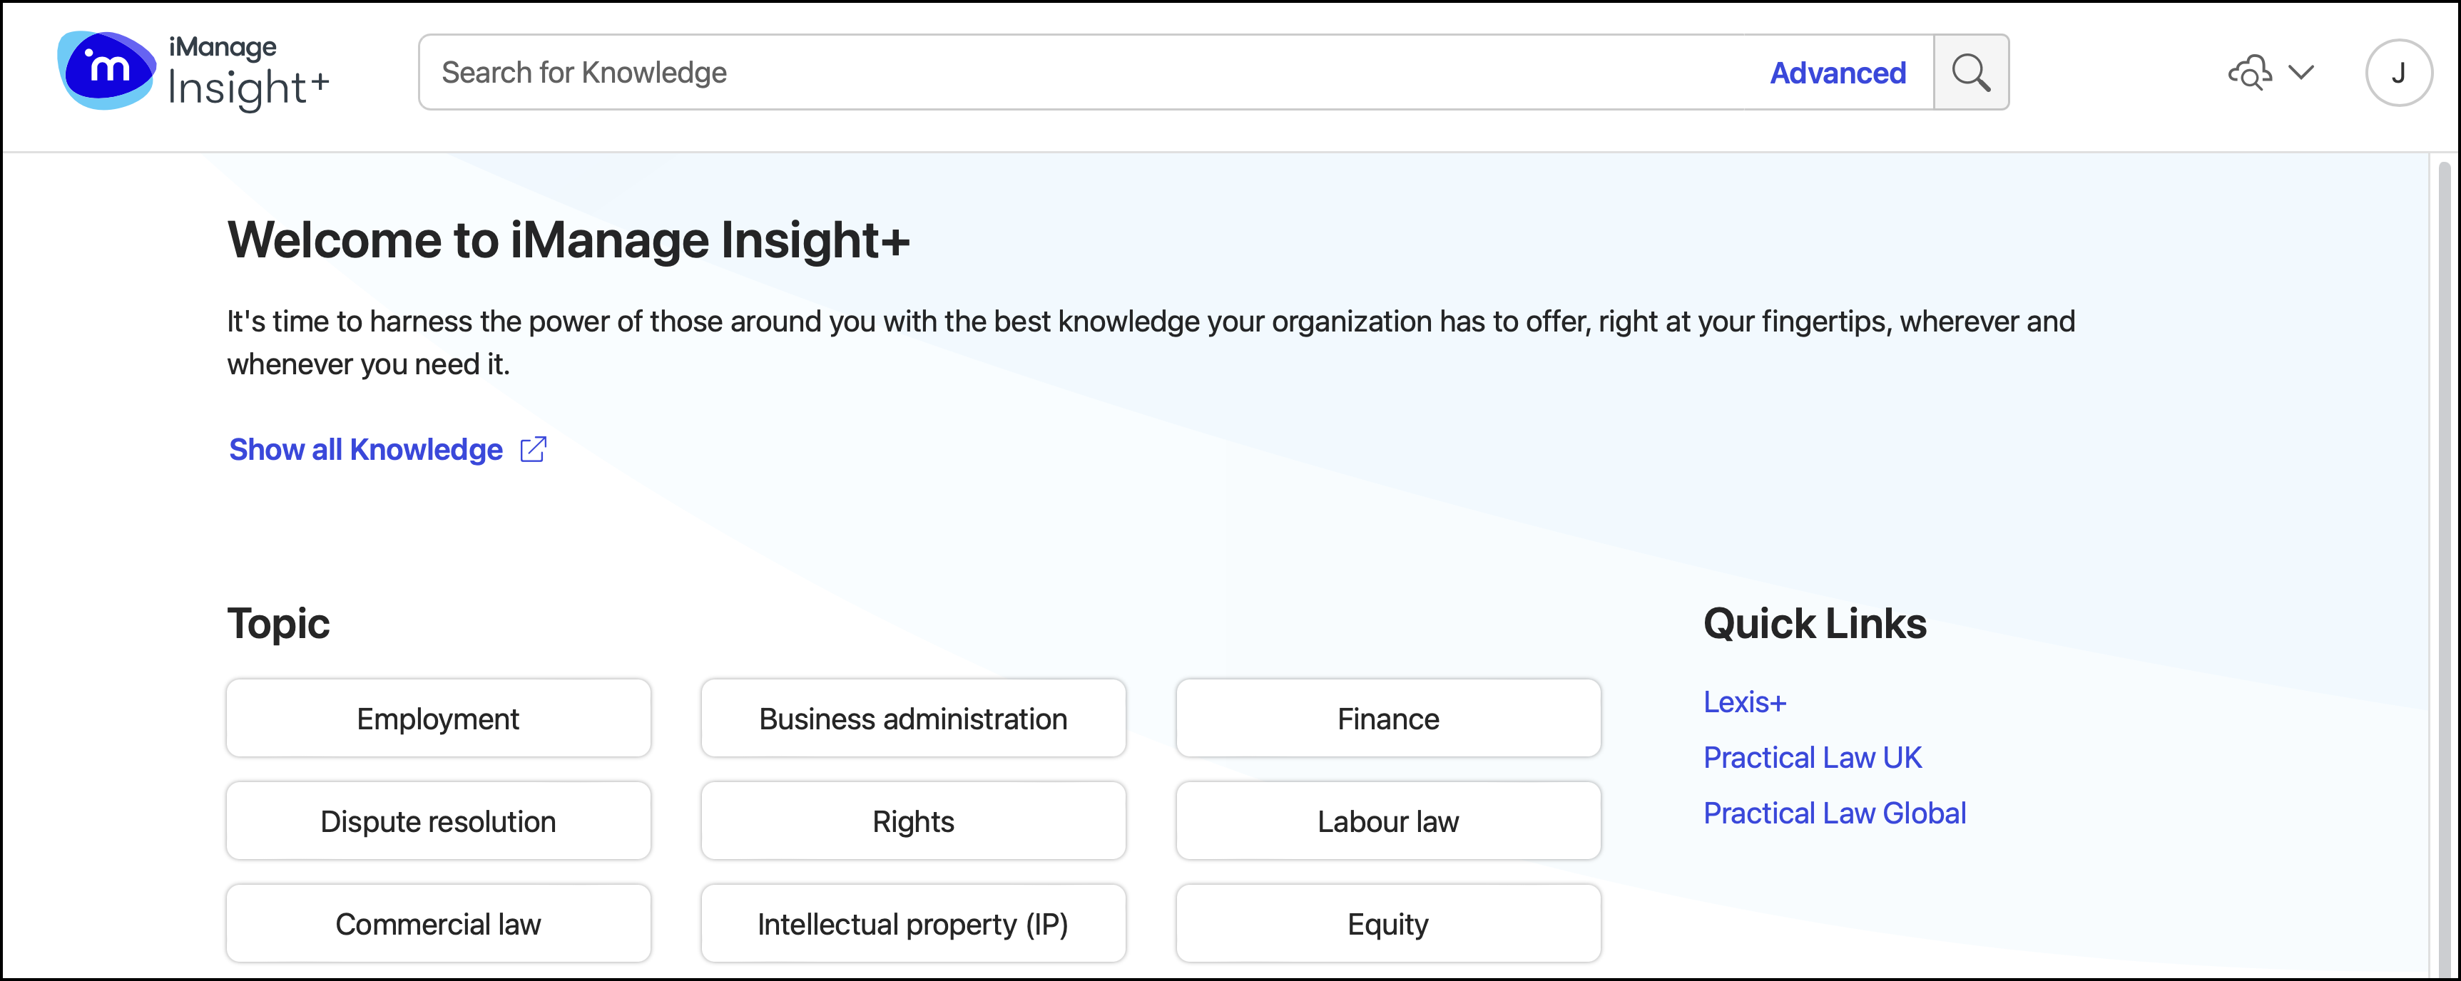Click the external link icon beside Show all Knowledge
The image size is (2461, 981).
(x=533, y=449)
